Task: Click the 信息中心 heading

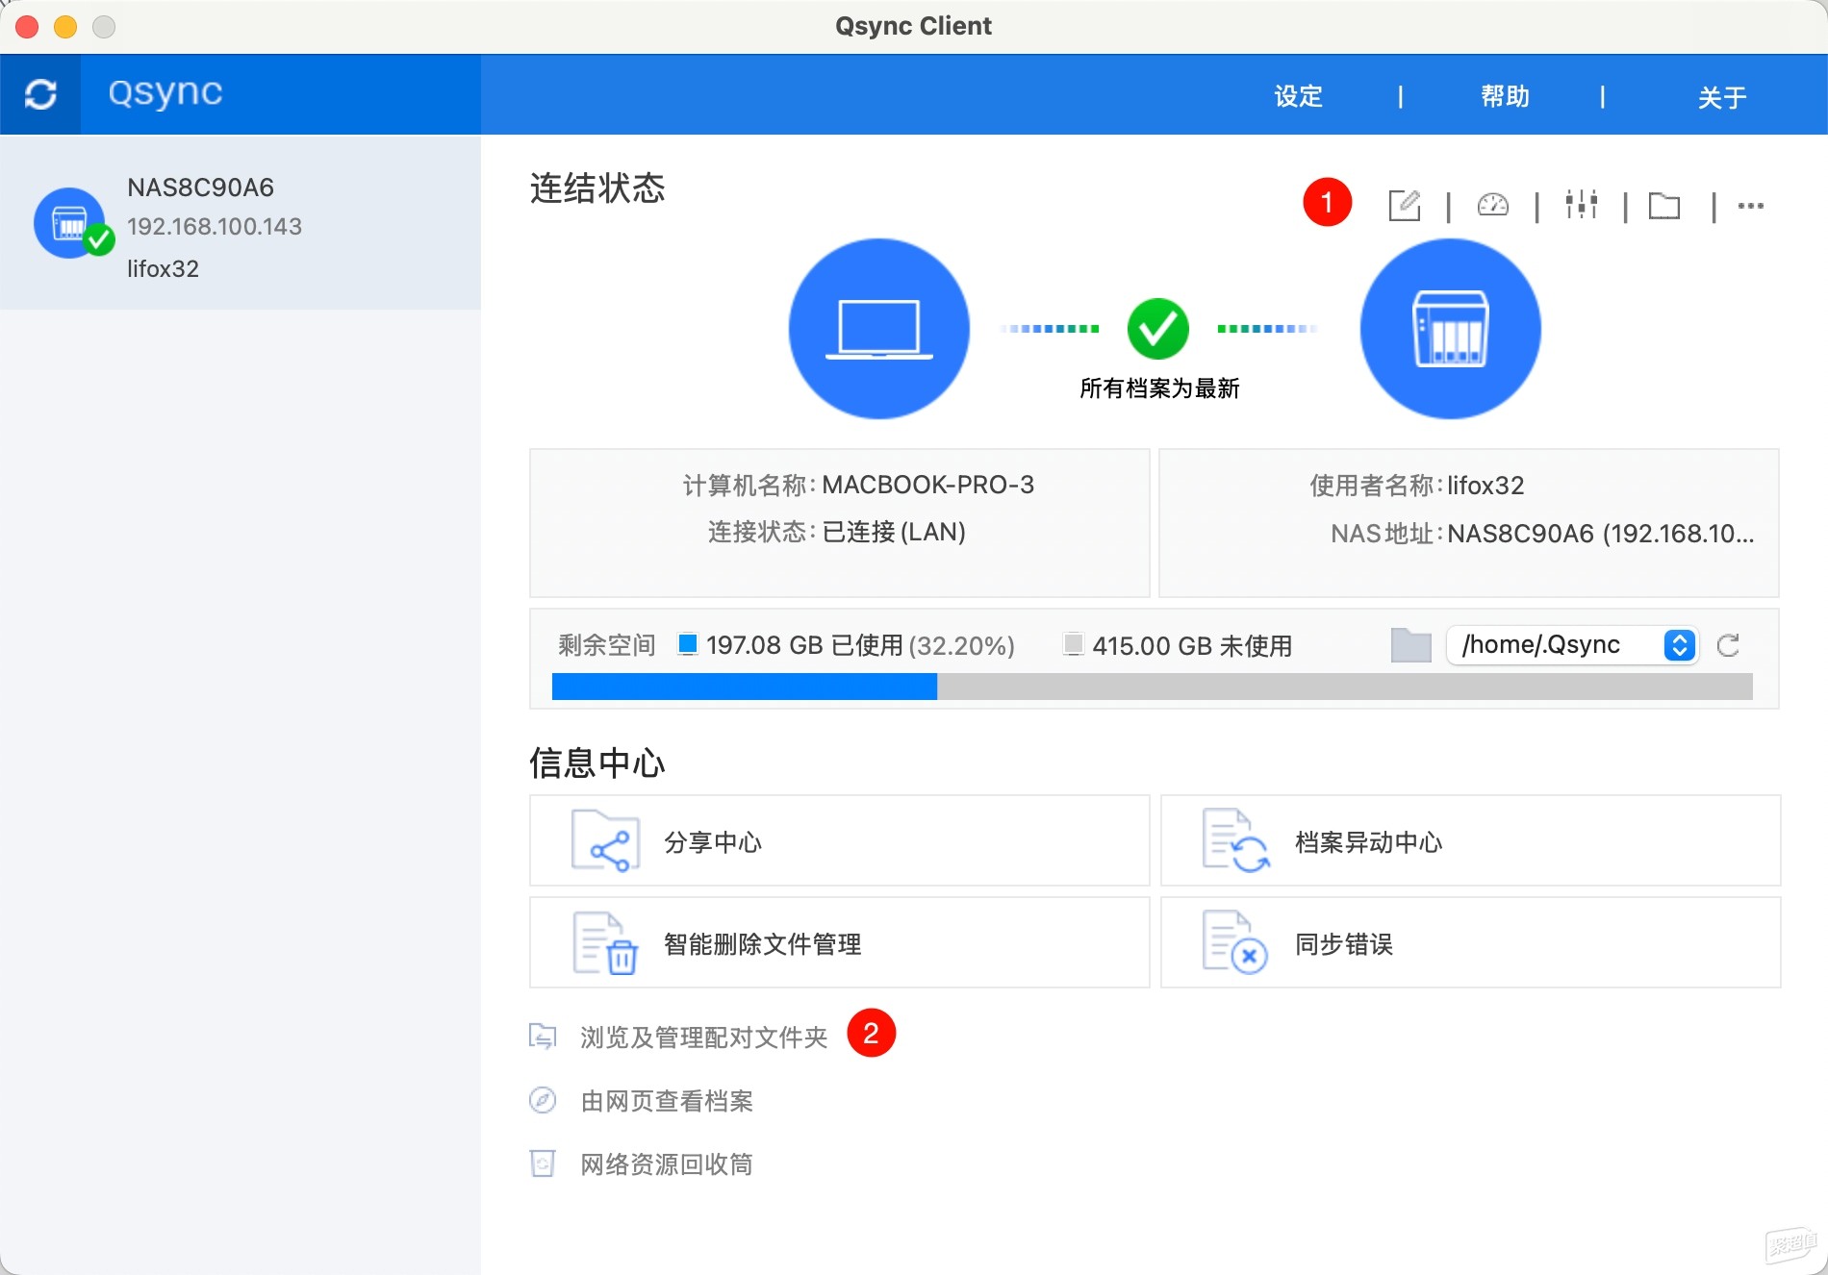Action: (597, 763)
